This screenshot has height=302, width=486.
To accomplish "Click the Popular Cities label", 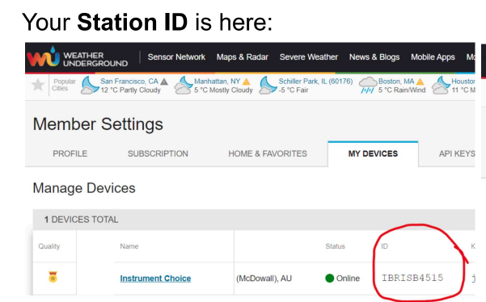I will click(x=64, y=85).
